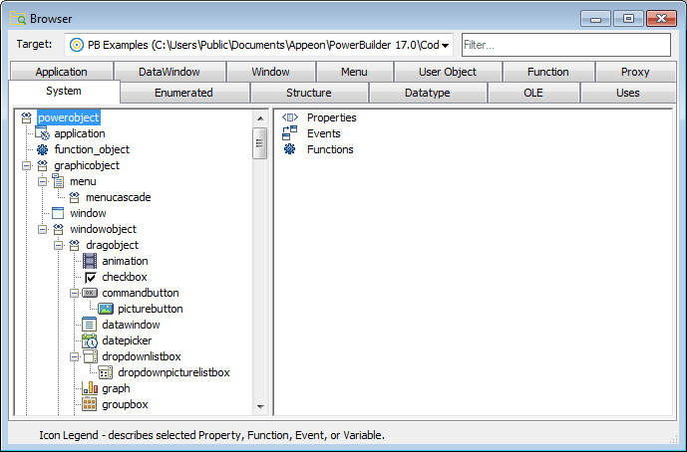Collapse the dropdownlistbox node
Viewport: 687px width, 452px height.
pos(75,356)
